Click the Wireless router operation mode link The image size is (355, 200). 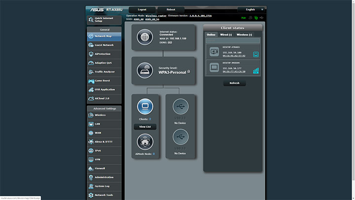click(x=156, y=16)
